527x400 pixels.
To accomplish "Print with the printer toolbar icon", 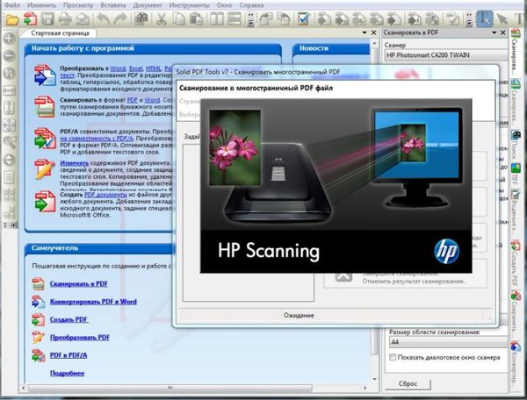I will 64,19.
